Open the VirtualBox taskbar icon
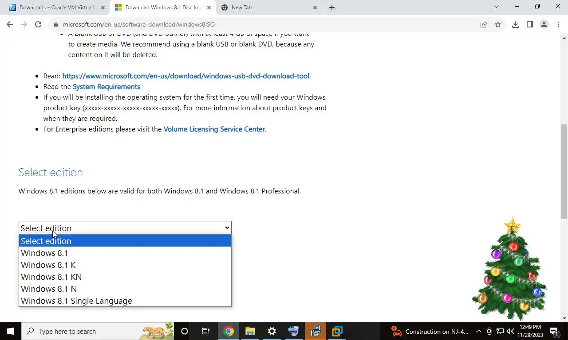Viewport: 568px width, 340px height. coord(337,331)
